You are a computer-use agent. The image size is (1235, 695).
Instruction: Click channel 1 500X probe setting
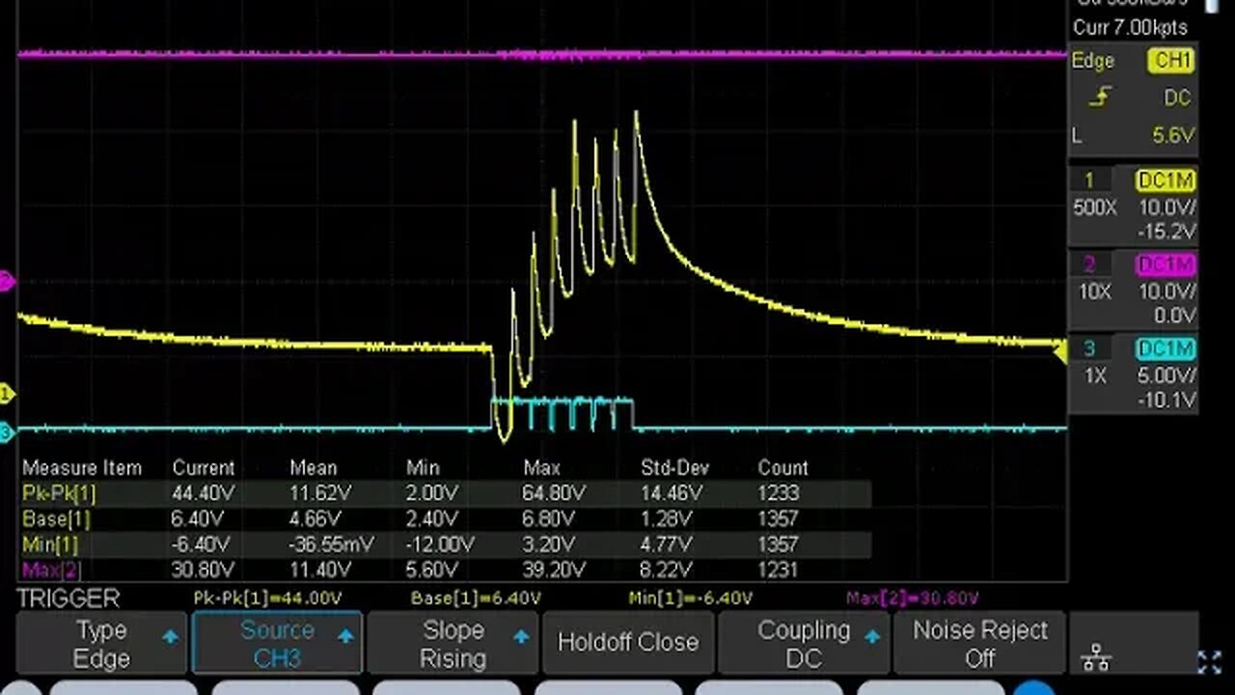(1095, 208)
